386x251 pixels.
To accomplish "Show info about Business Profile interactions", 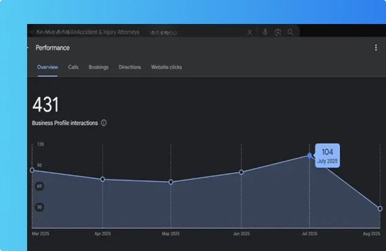I will [x=104, y=123].
